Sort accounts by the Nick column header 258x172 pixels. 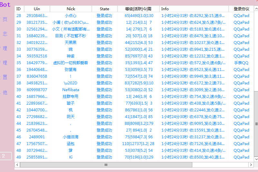pyautogui.click(x=71, y=9)
